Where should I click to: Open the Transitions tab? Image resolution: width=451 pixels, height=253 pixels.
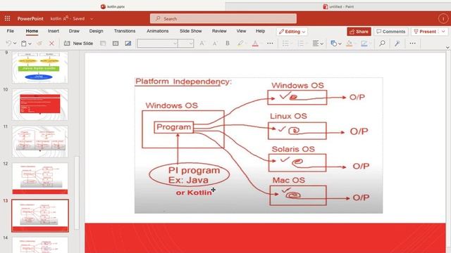coord(125,31)
